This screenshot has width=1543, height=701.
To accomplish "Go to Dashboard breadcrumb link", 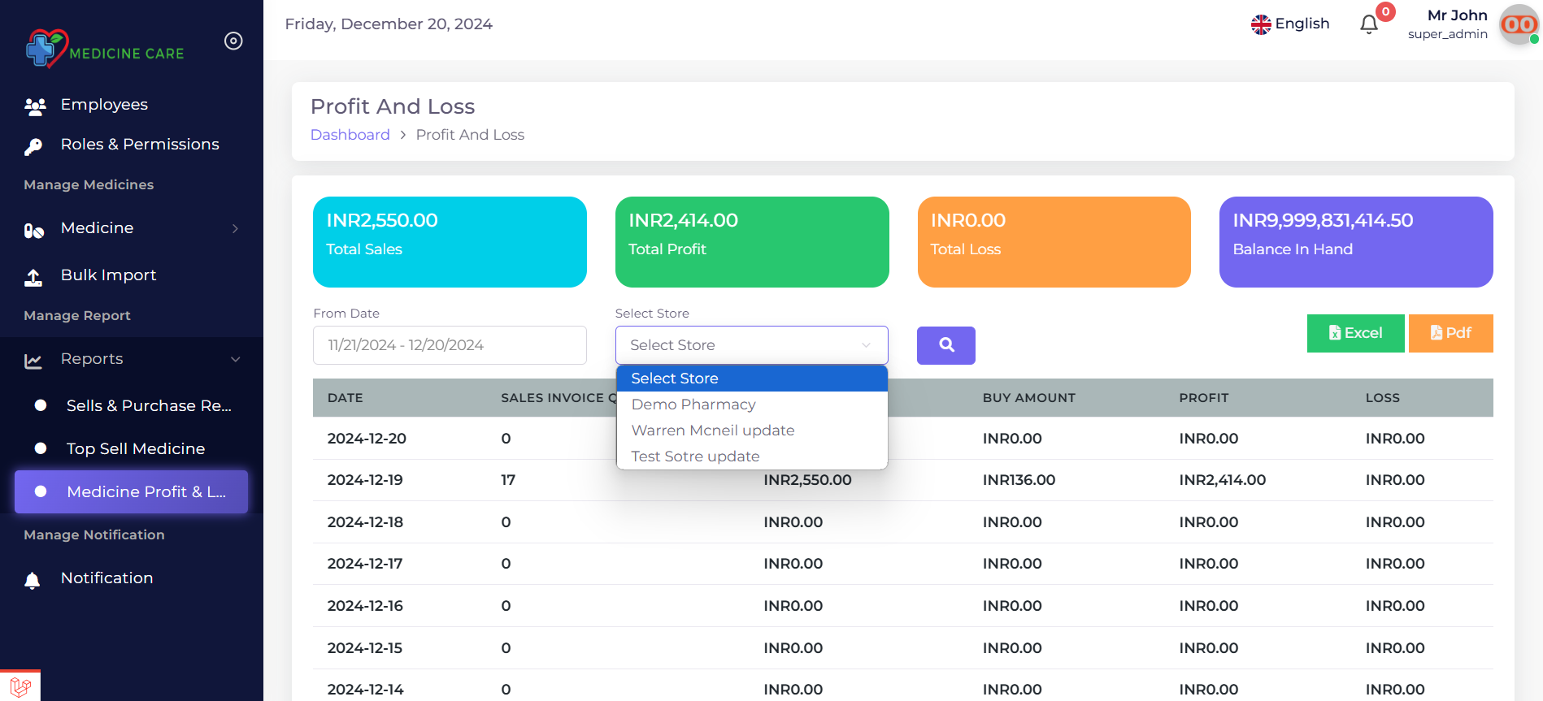I will tap(350, 135).
